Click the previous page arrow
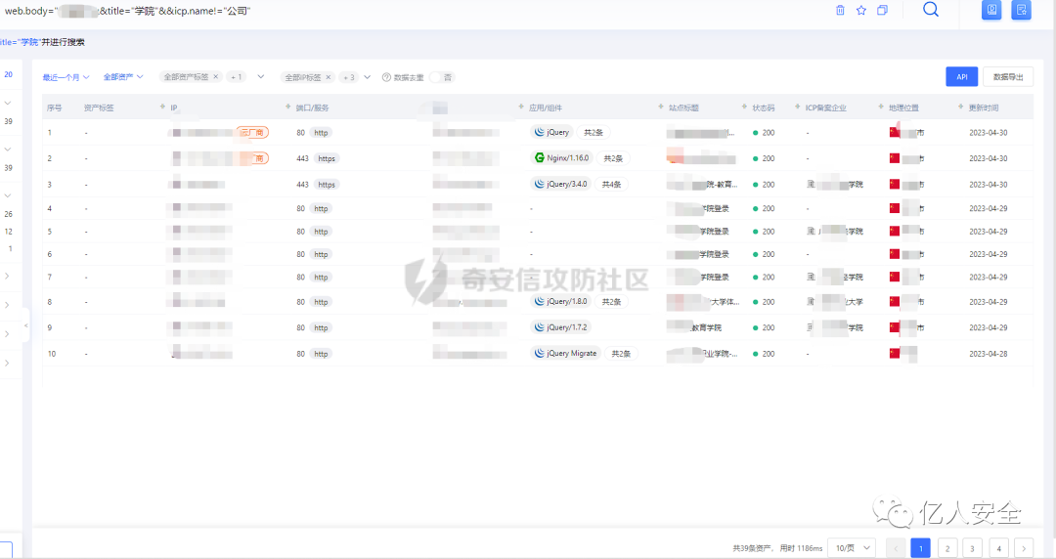 click(896, 548)
